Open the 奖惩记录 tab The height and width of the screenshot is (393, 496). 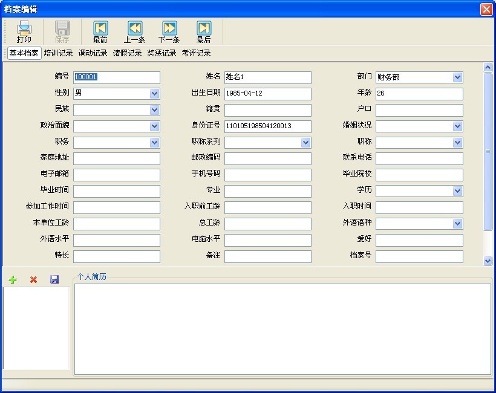(162, 53)
